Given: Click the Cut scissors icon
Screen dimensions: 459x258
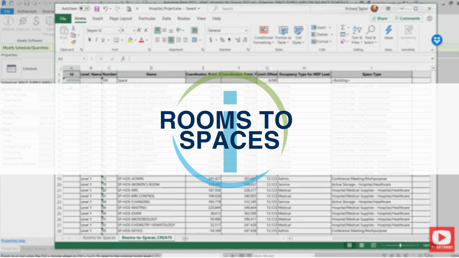Looking at the screenshot, I should pyautogui.click(x=74, y=28).
